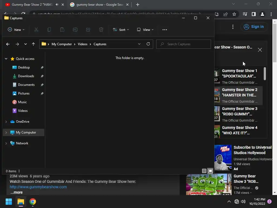
Task: Open Chrome profile icon
Action: [x=262, y=14]
